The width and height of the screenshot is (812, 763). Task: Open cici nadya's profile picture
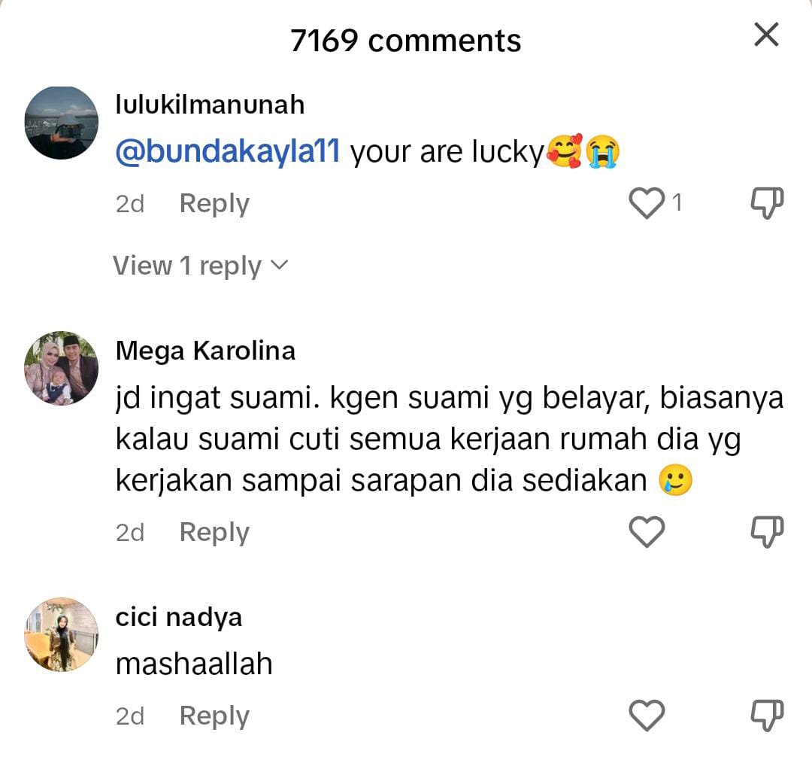(61, 634)
